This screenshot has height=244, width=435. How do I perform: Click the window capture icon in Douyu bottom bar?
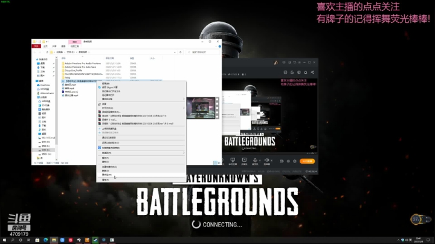[244, 160]
